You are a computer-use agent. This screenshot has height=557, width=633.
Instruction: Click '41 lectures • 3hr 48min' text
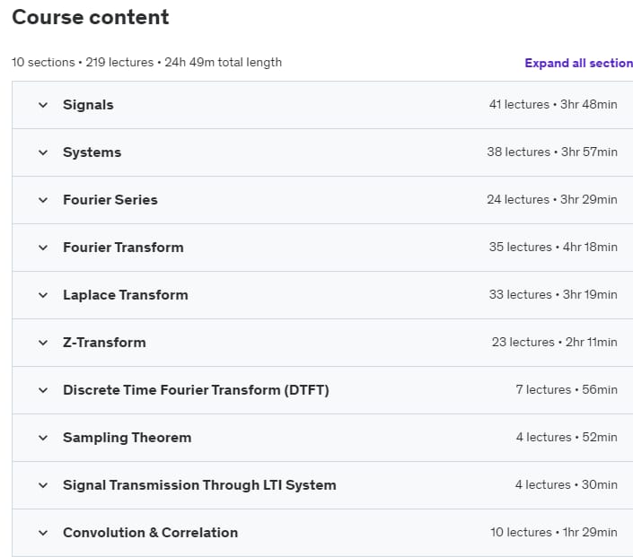tap(553, 104)
